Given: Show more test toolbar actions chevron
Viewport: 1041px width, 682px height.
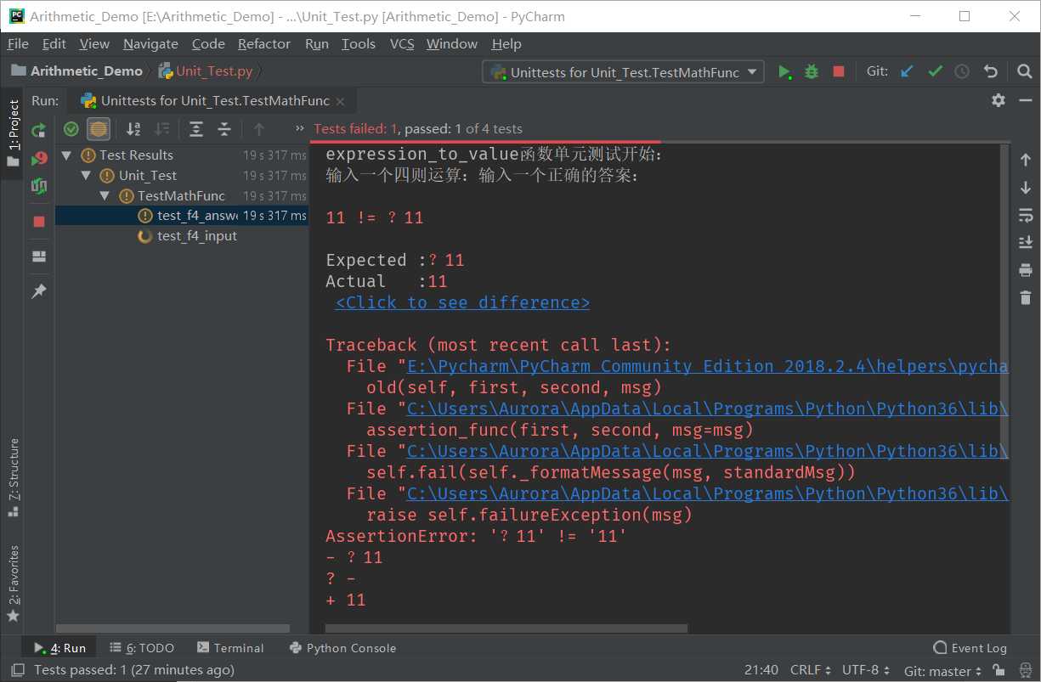Looking at the screenshot, I should click(x=299, y=129).
